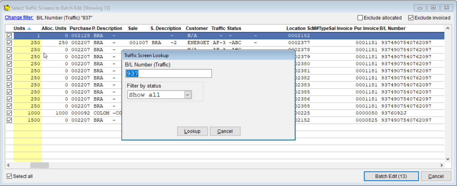This screenshot has width=457, height=186.
Task: Click the horizontal scrollbar thumb
Action: coord(40,165)
